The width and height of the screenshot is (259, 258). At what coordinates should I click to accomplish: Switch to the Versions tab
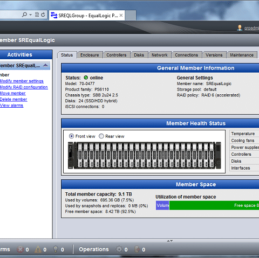click(214, 55)
